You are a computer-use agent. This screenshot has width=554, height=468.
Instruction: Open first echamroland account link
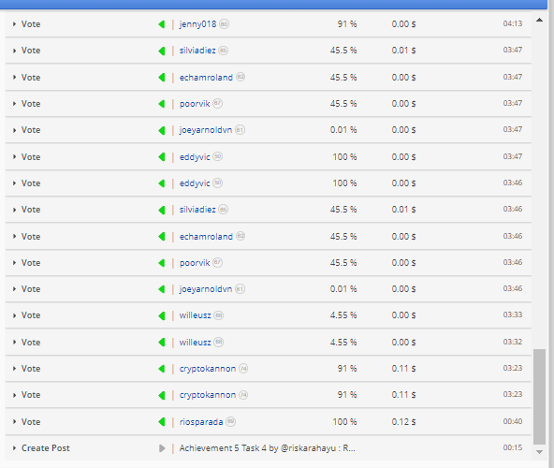click(206, 78)
